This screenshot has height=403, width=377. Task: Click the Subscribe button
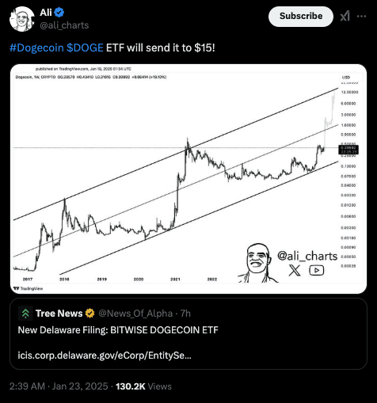301,17
